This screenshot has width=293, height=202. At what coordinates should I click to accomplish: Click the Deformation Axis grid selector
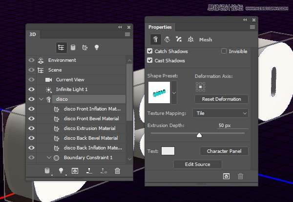(x=200, y=87)
